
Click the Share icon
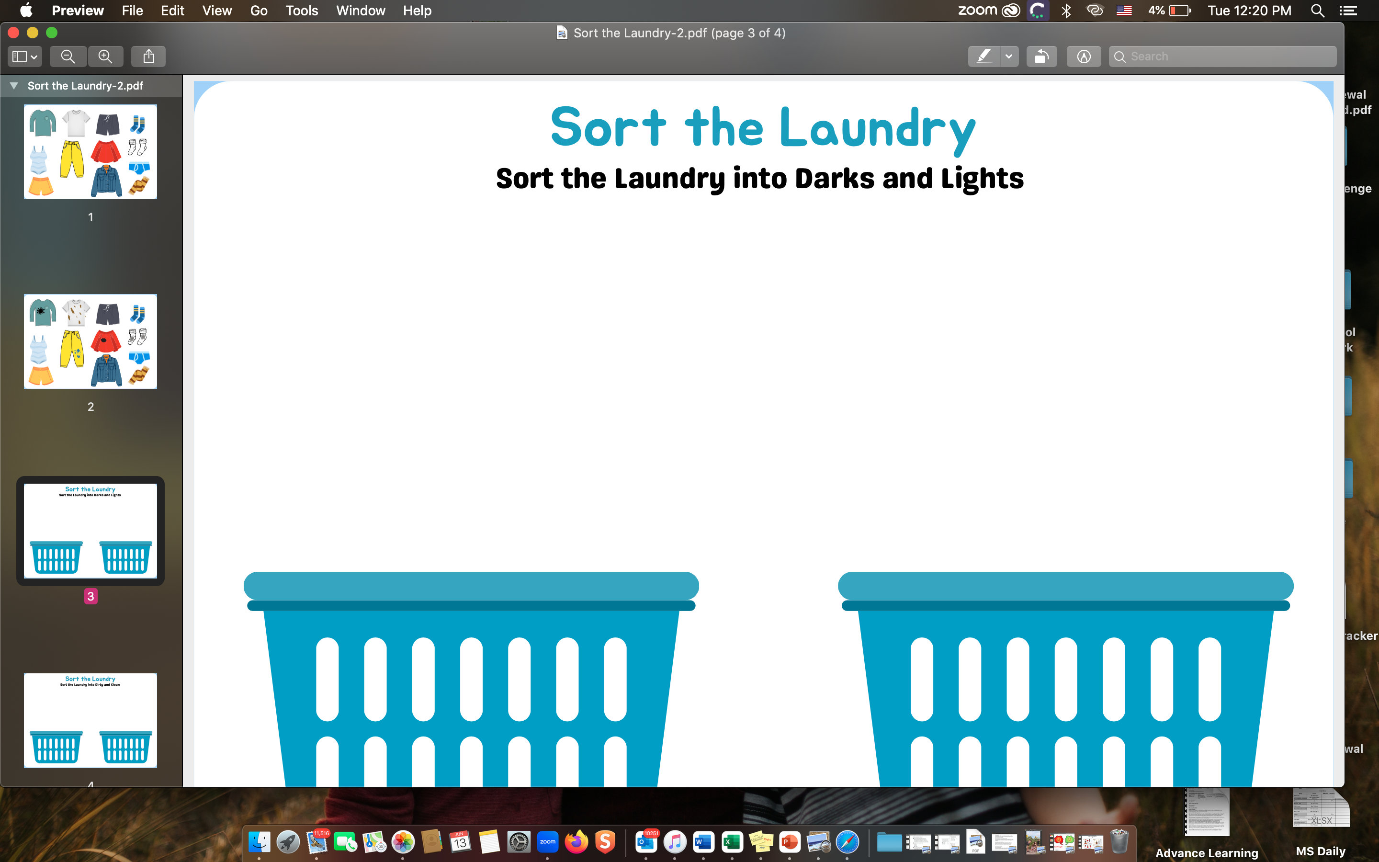tap(148, 56)
